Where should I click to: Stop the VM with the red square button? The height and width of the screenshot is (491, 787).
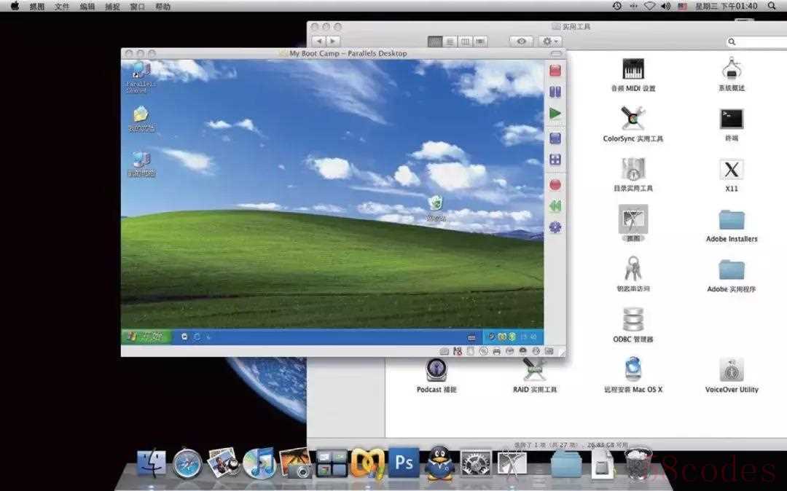tap(555, 70)
